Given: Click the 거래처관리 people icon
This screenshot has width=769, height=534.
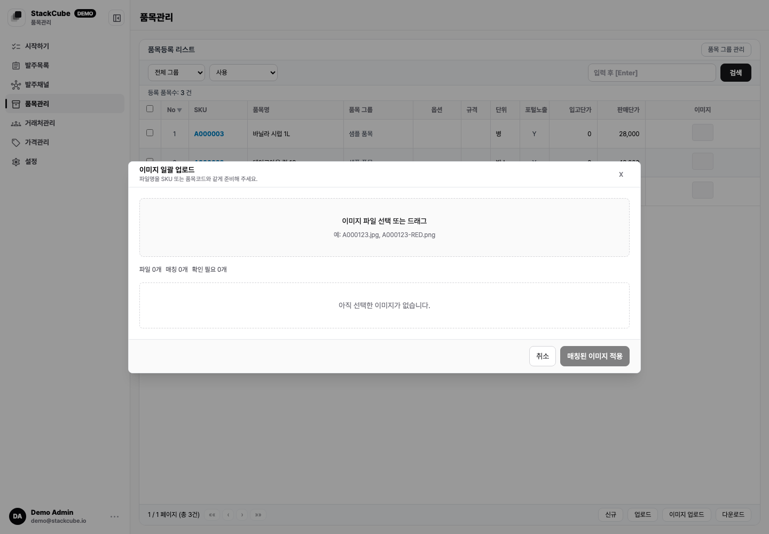Looking at the screenshot, I should [16, 123].
